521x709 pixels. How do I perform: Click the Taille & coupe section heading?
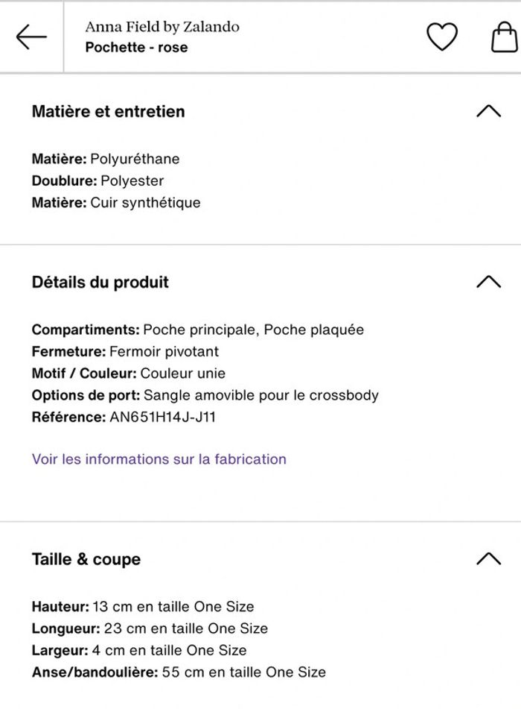(x=86, y=559)
